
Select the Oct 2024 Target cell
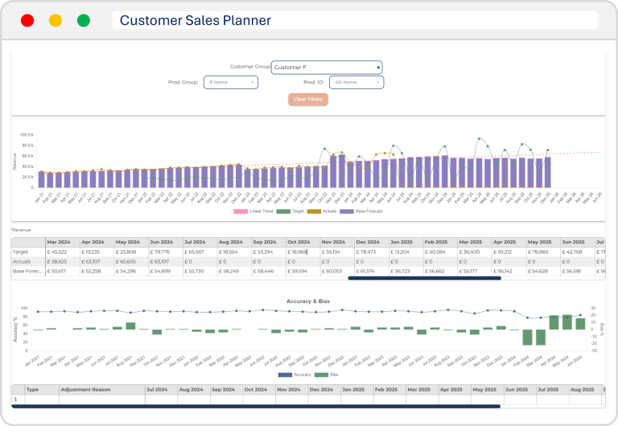(303, 252)
